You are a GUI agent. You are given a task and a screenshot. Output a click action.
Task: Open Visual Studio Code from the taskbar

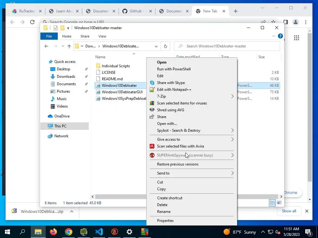[99, 232]
